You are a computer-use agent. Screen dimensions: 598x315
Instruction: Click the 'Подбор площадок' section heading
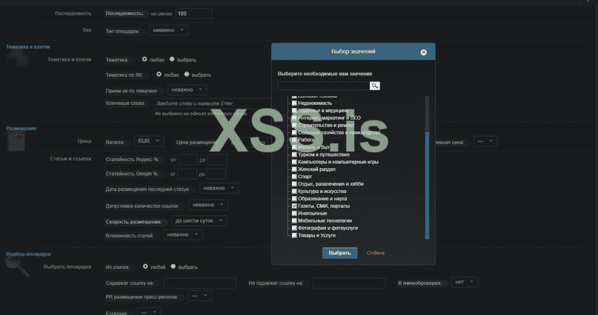28,254
